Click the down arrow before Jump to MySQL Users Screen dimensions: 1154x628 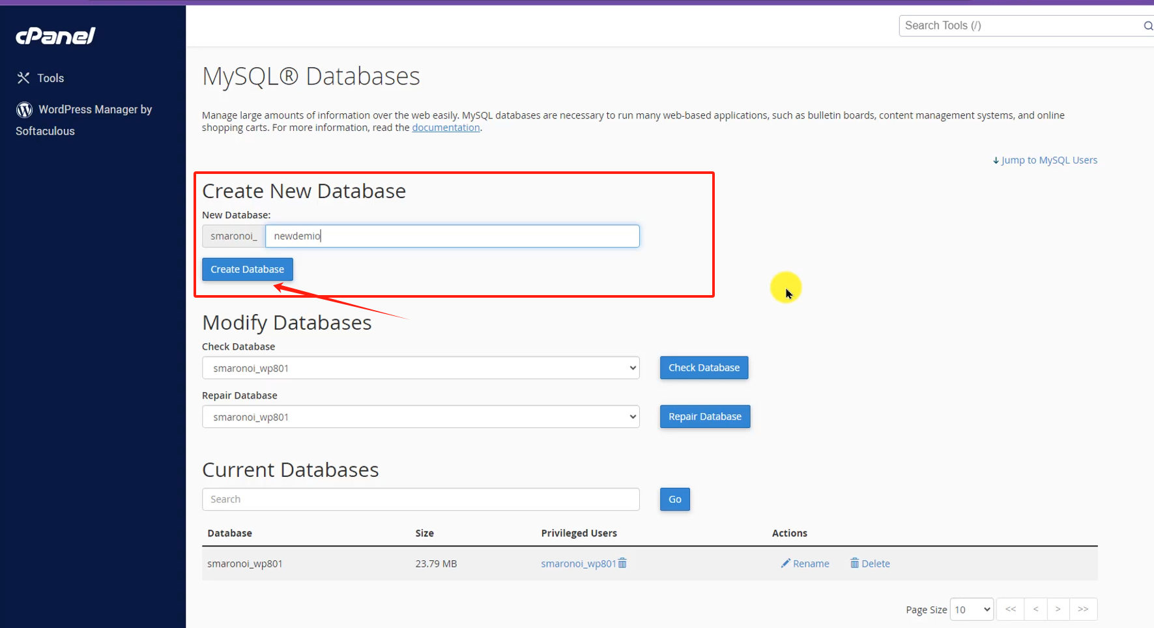coord(996,160)
